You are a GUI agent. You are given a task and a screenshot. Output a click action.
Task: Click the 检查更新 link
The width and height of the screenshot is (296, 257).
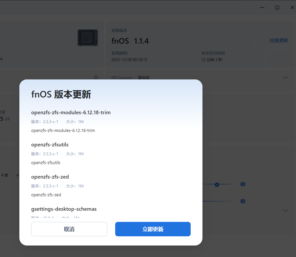279,40
